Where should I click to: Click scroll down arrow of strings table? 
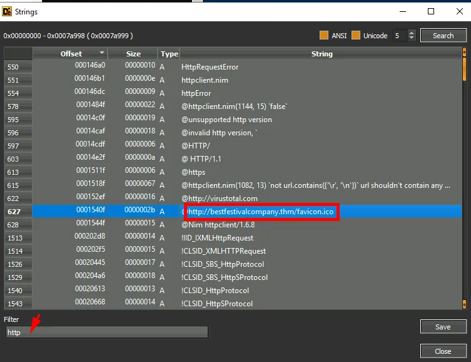[x=464, y=304]
